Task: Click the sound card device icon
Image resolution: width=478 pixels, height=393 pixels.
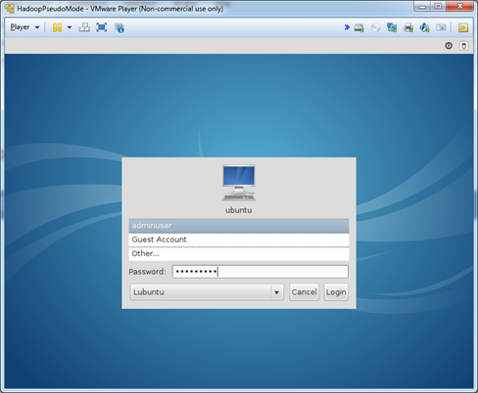Action: click(424, 27)
